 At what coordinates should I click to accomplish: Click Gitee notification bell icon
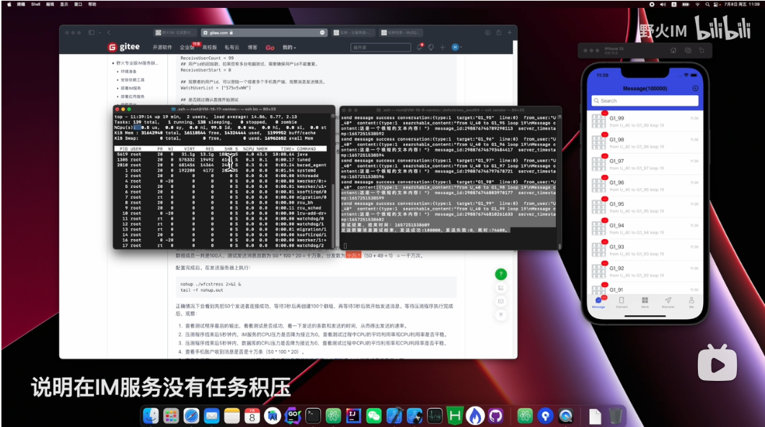(420, 48)
